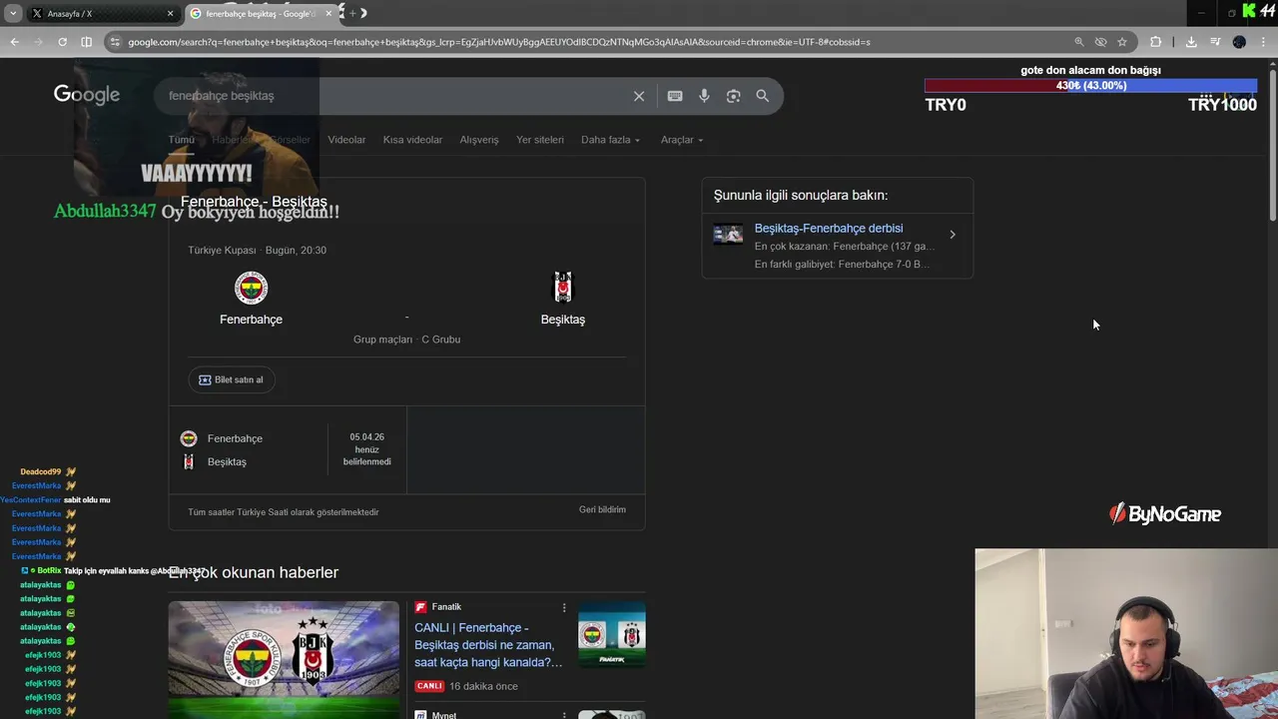Open the Fanatik article options menu
This screenshot has width=1278, height=719.
pos(564,607)
